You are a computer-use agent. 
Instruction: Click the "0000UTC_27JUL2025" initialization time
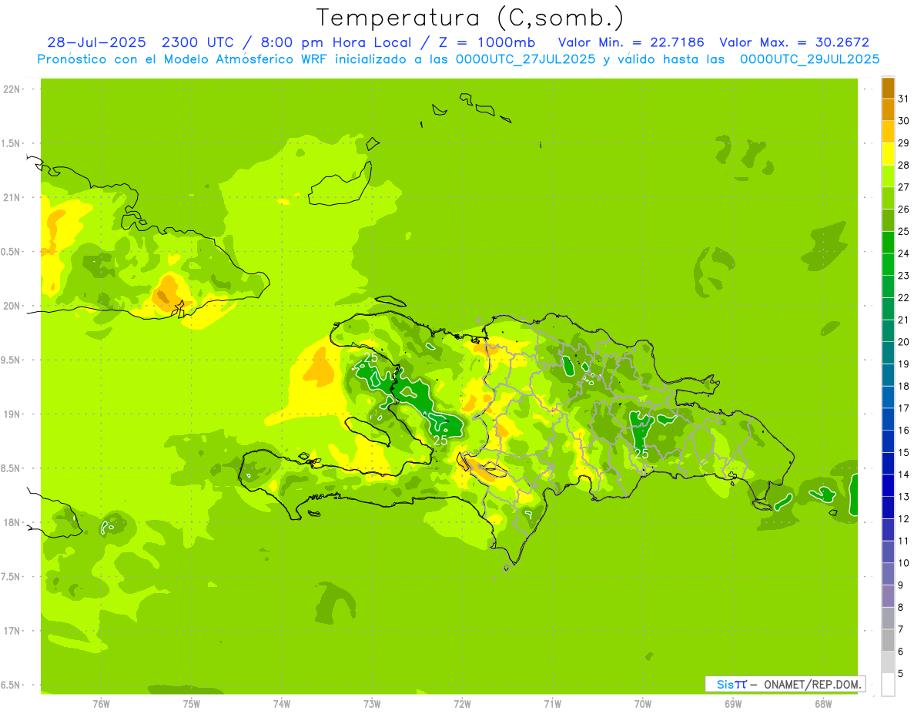[525, 59]
